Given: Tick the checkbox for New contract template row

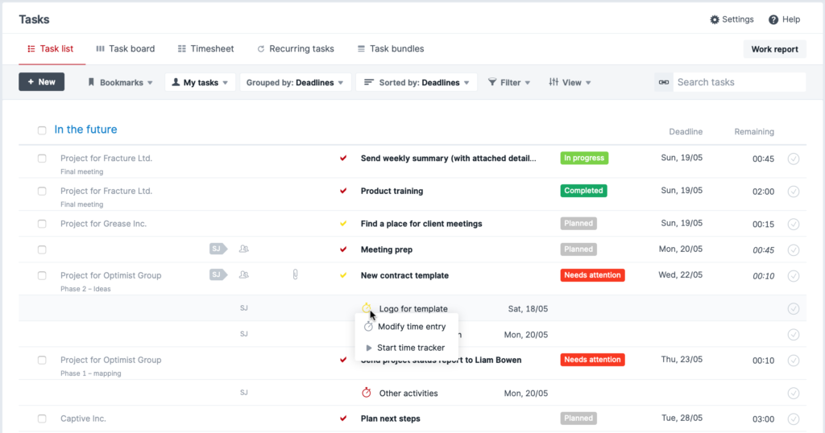Looking at the screenshot, I should point(42,274).
